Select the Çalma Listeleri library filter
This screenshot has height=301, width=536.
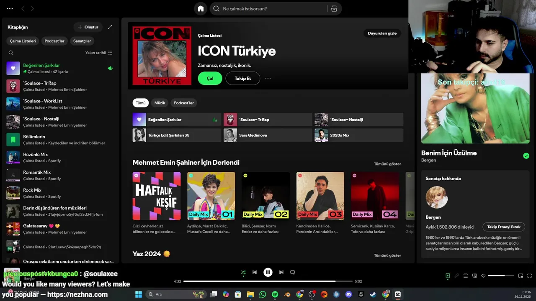point(23,41)
